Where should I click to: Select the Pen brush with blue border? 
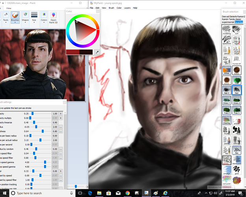[237, 150]
